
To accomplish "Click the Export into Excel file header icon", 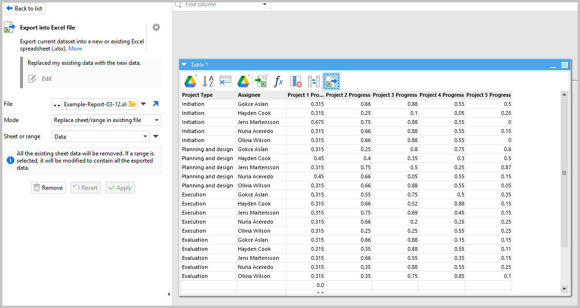I will point(9,27).
